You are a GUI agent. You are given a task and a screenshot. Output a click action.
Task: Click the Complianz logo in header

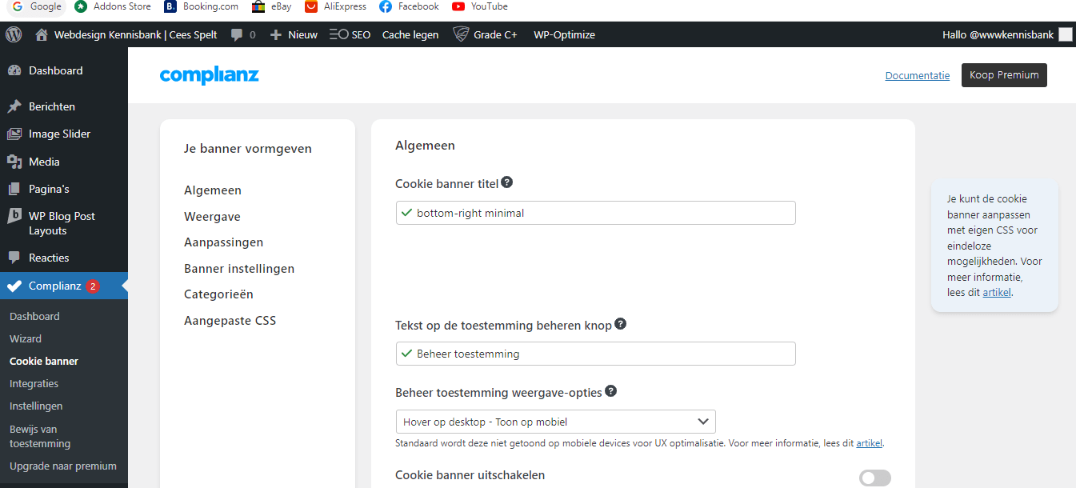pyautogui.click(x=210, y=75)
